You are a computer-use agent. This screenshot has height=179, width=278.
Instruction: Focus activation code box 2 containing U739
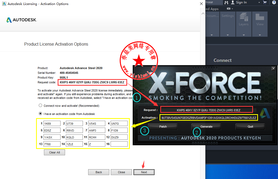click(74, 123)
